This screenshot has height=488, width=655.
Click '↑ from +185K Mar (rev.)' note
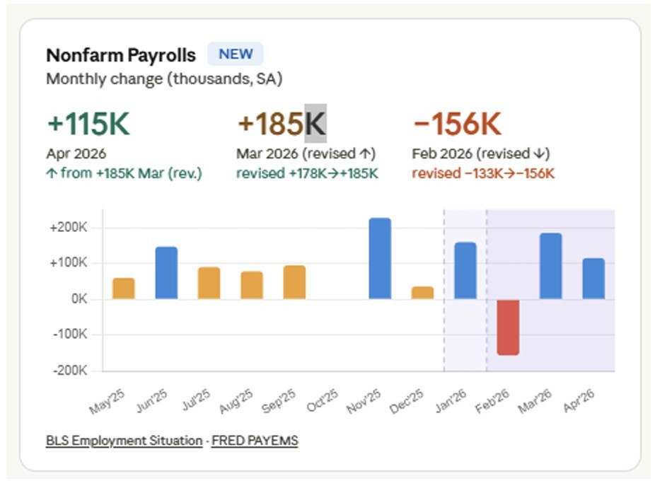tap(124, 173)
